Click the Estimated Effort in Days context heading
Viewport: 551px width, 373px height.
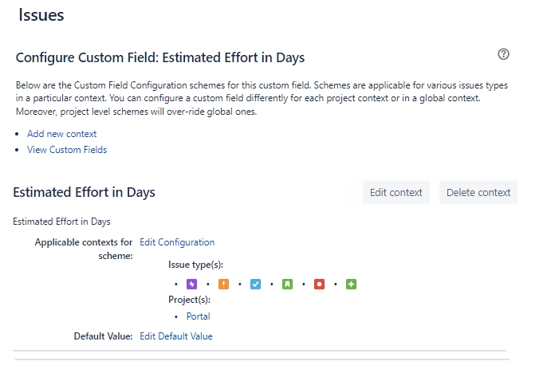[x=84, y=192]
